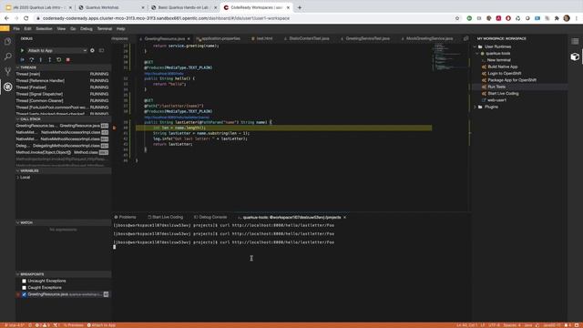This screenshot has width=583, height=328.
Task: Open the workspace cube icon in right sidebar
Action: pyautogui.click(x=575, y=56)
